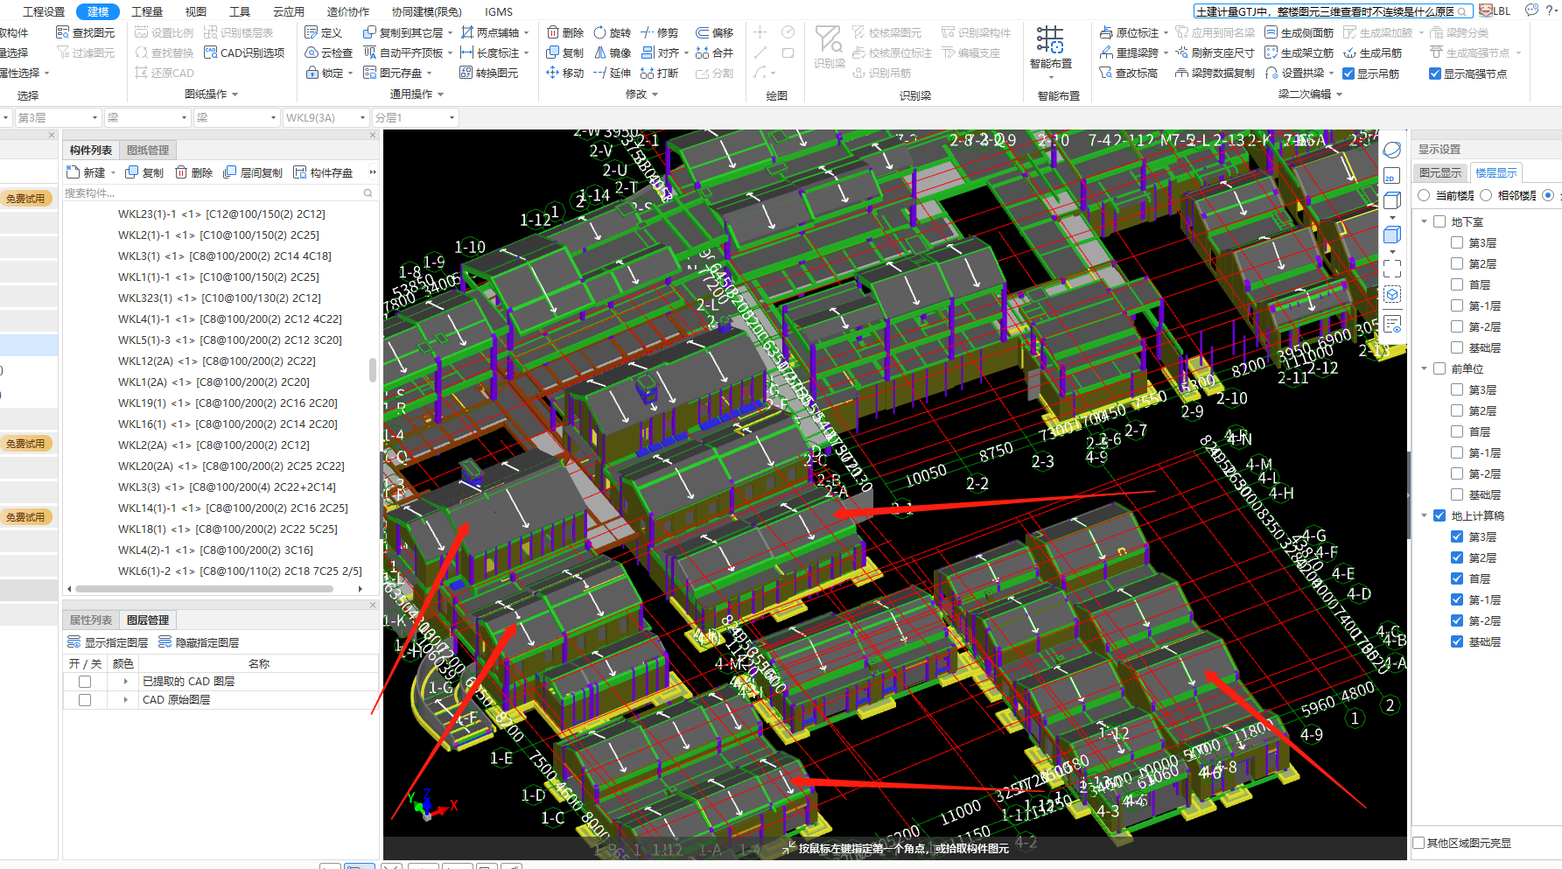
Task: Open the 云应用 ribbon tab
Action: pyautogui.click(x=289, y=11)
